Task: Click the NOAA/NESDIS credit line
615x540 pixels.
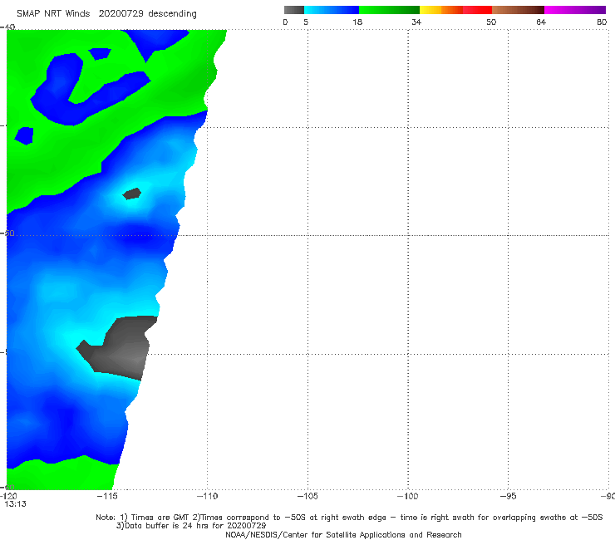Action: click(x=343, y=534)
